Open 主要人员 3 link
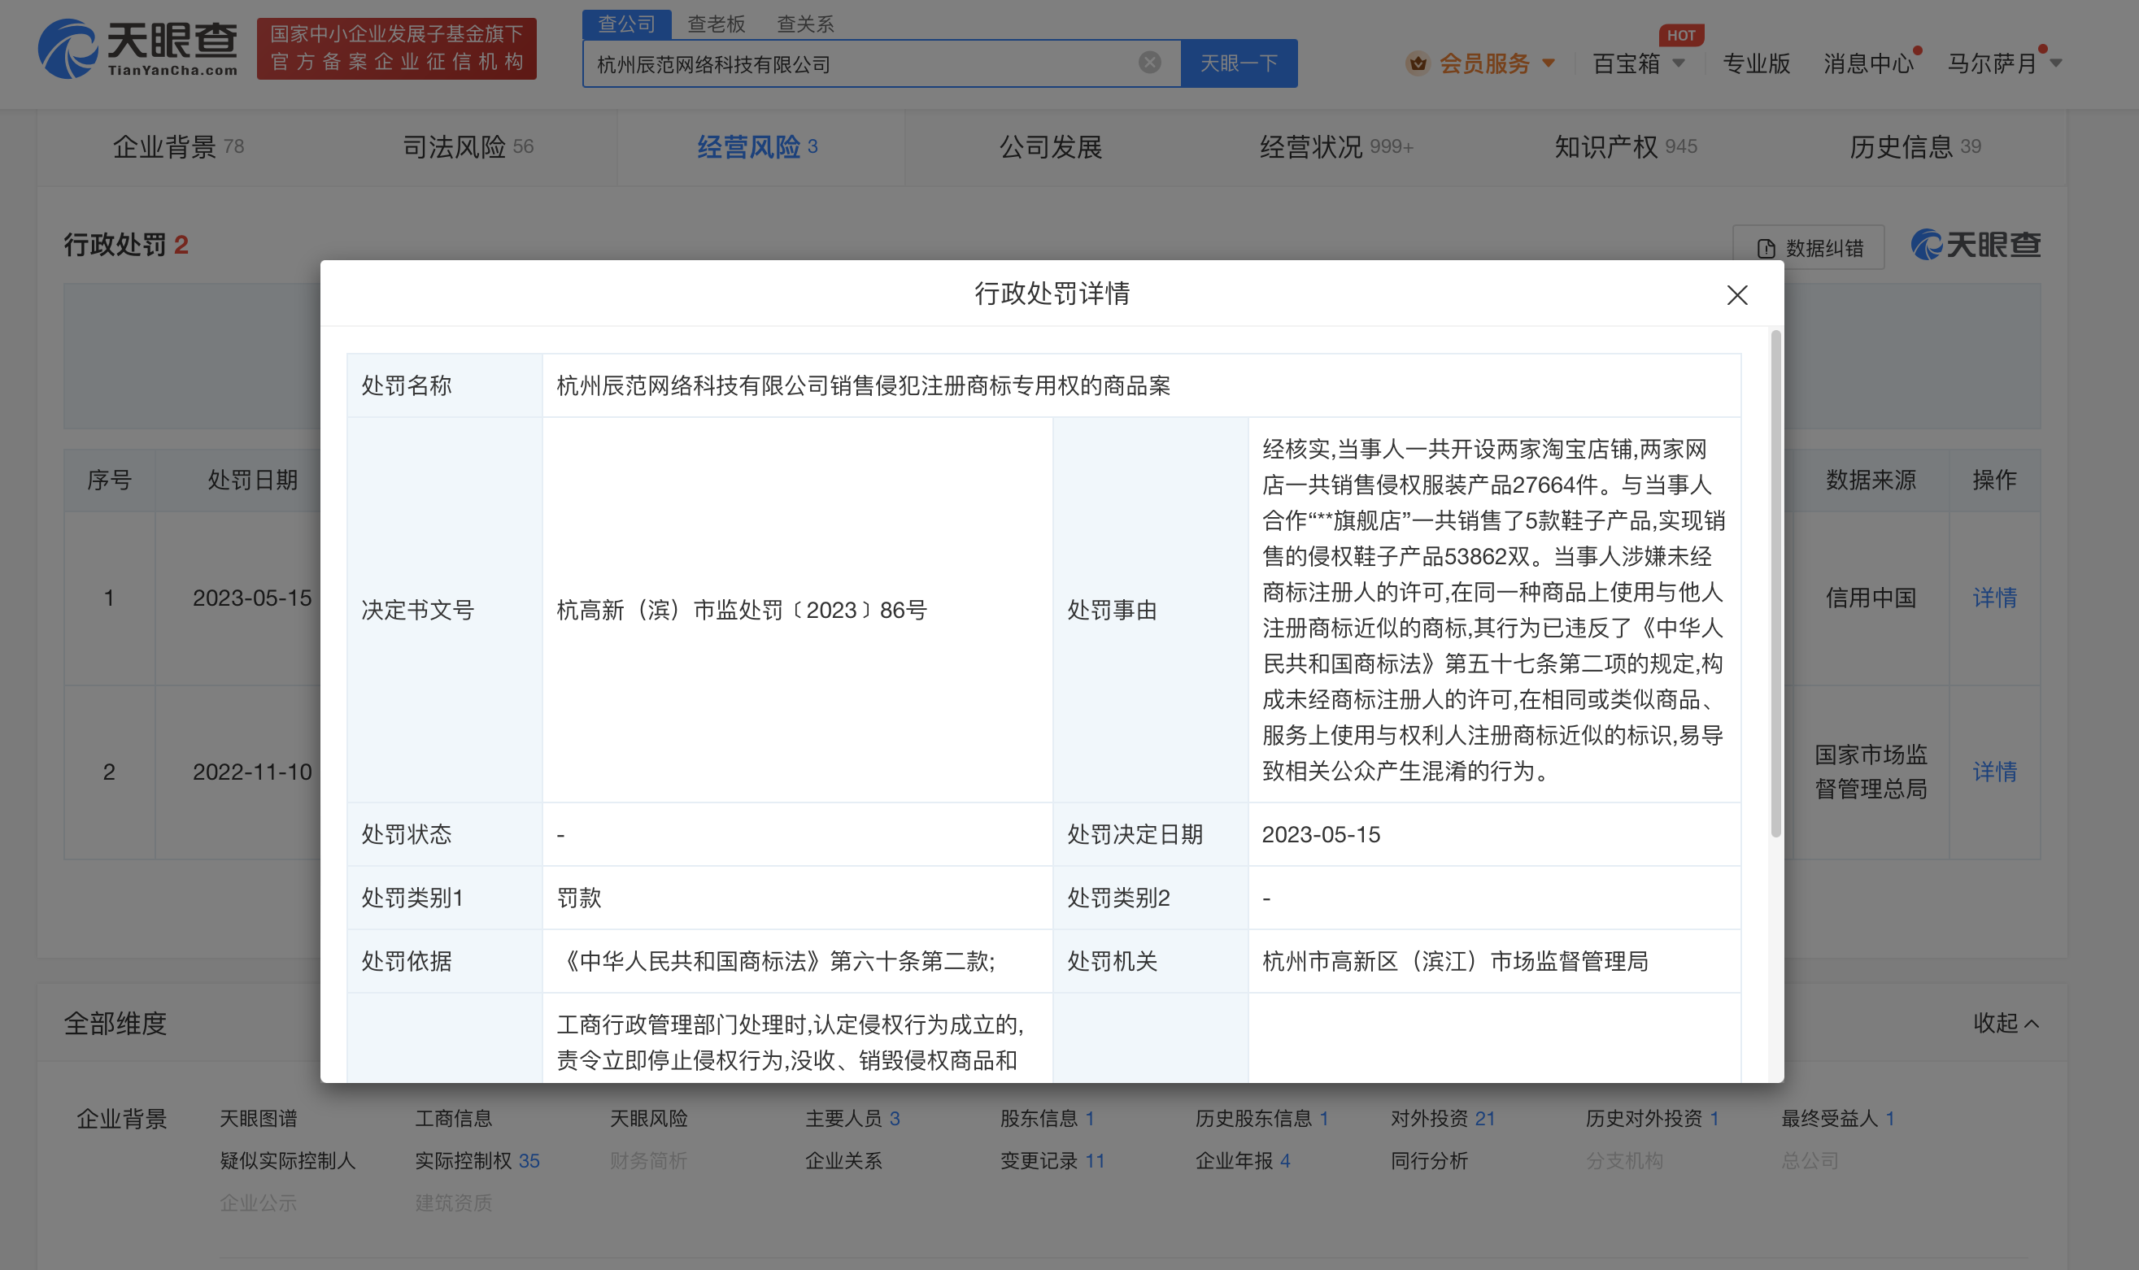This screenshot has height=1270, width=2139. tap(852, 1118)
